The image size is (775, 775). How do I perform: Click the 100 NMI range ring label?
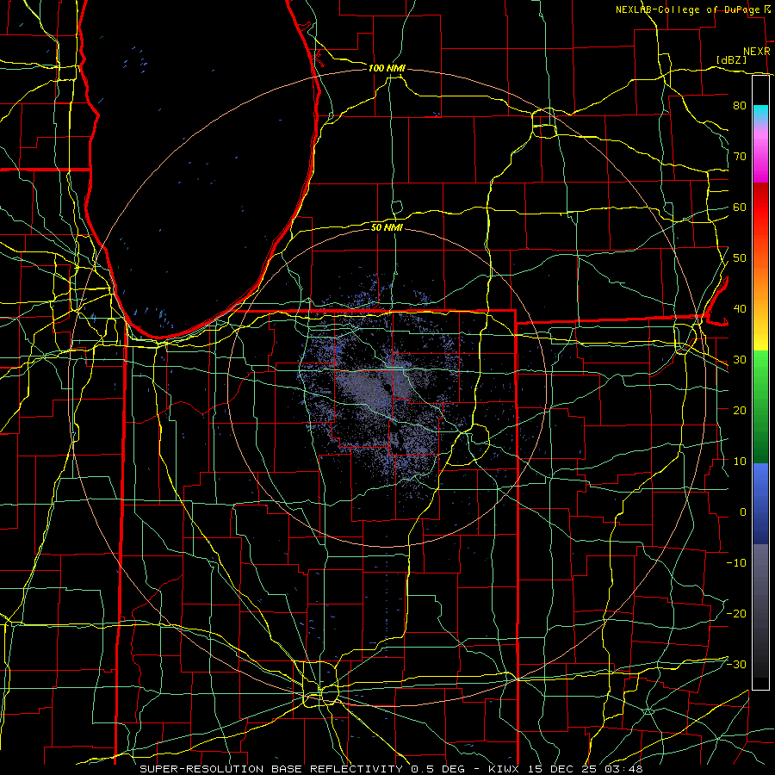point(387,68)
